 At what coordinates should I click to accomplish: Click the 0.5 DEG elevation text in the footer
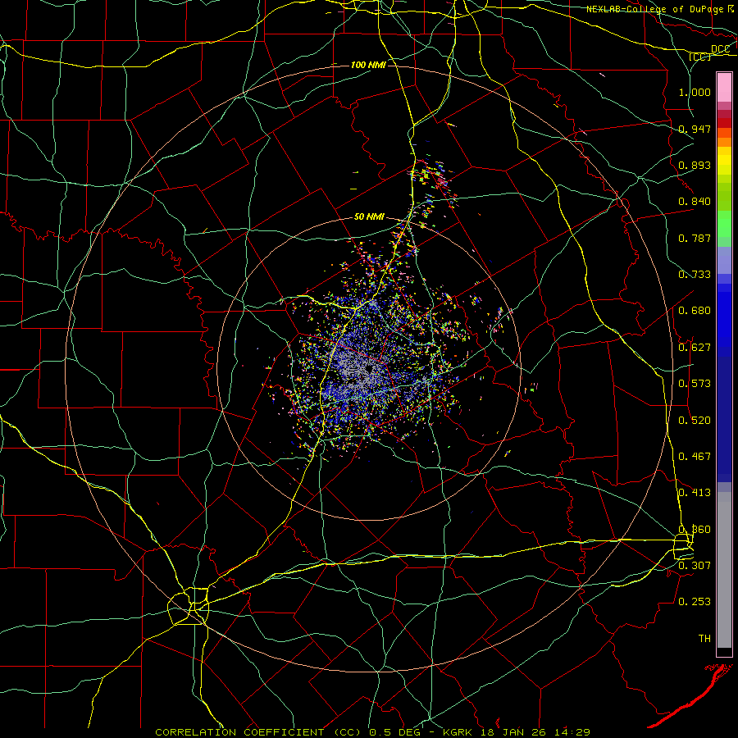[396, 732]
